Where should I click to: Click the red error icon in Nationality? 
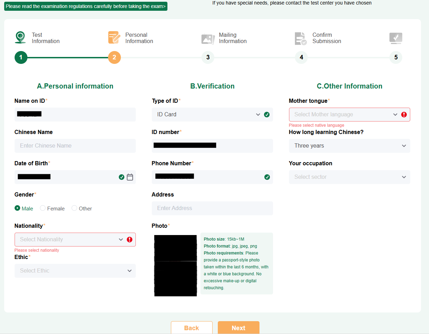pyautogui.click(x=130, y=240)
